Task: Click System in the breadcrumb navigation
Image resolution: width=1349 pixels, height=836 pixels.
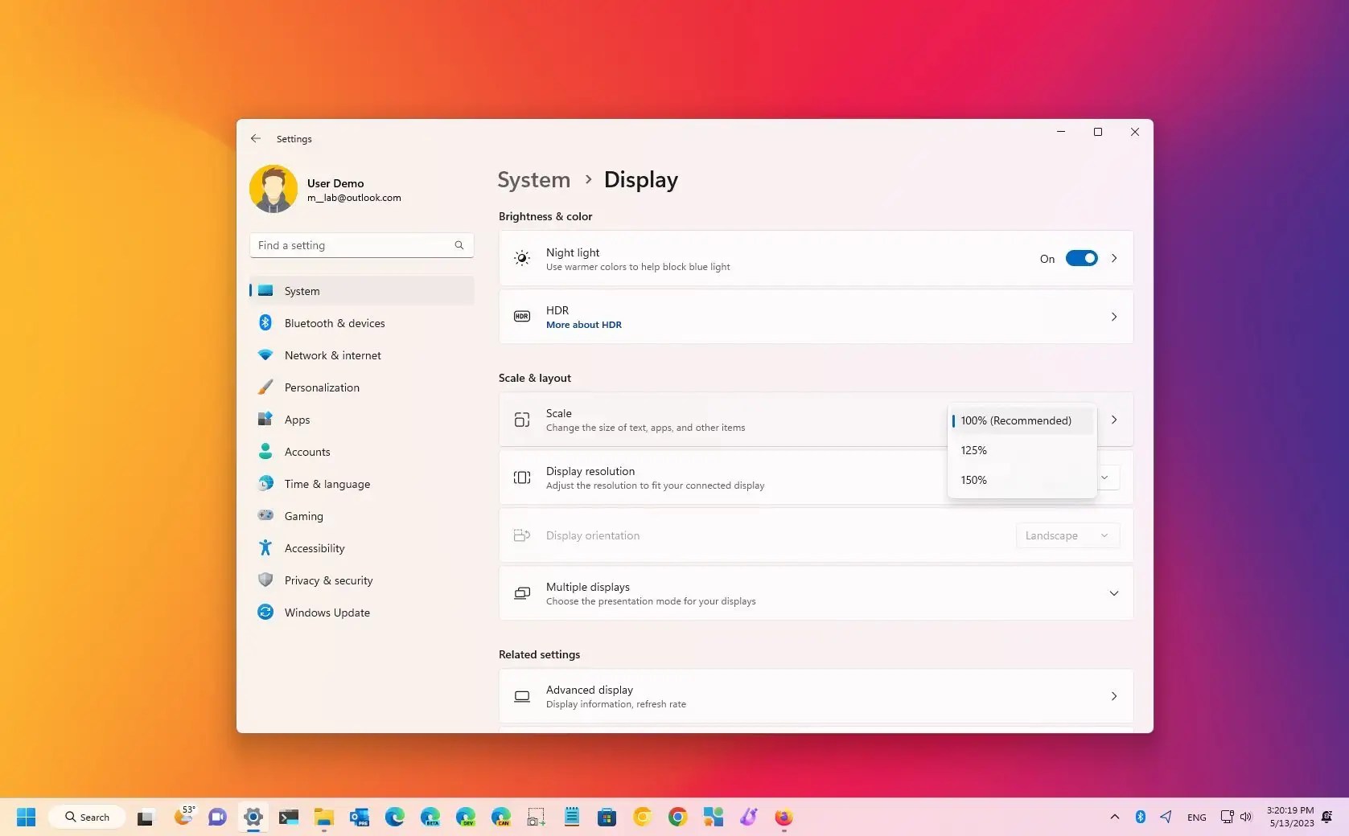Action: coord(533,179)
